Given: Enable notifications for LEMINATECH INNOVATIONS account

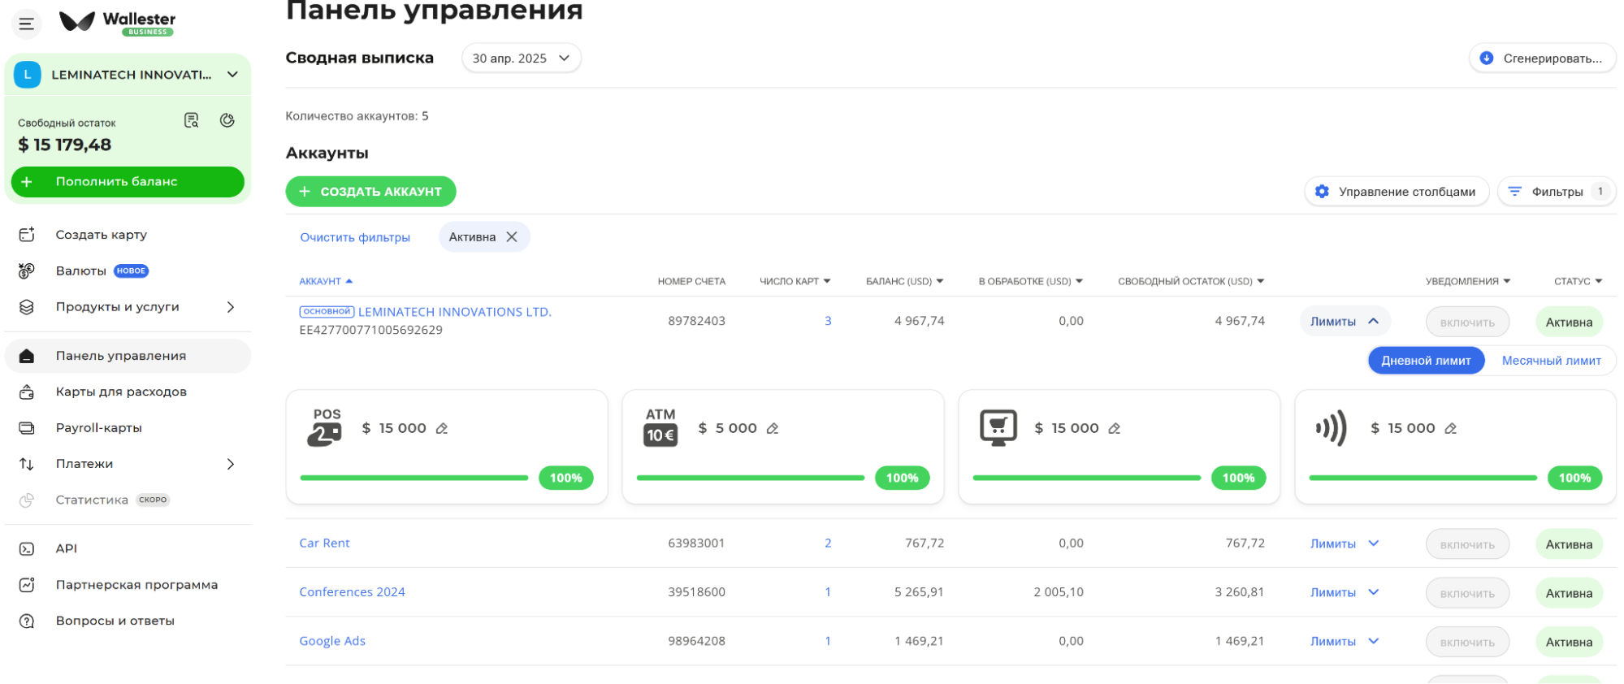Looking at the screenshot, I should click(x=1467, y=323).
